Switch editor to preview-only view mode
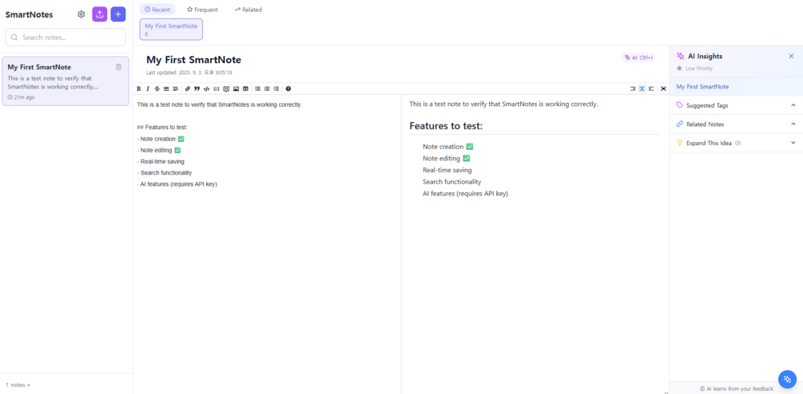Viewport: 803px width, 394px height. 651,89
